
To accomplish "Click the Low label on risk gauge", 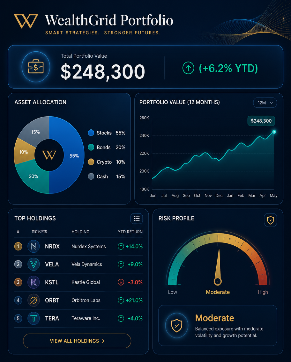I will click(172, 292).
